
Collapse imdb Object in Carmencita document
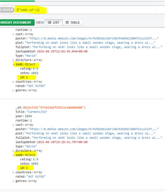tap(14, 155)
